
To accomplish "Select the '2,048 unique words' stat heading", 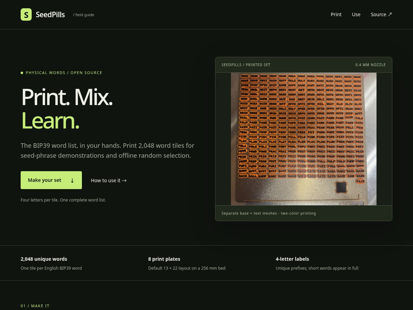I will click(44, 259).
